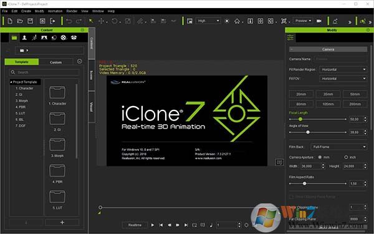Open the High quality dropdown
The image size is (374, 234).
pos(208,21)
